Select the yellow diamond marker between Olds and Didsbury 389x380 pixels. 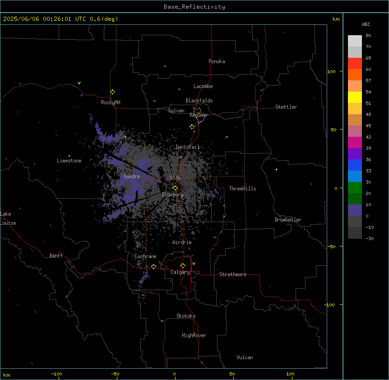[x=175, y=188]
